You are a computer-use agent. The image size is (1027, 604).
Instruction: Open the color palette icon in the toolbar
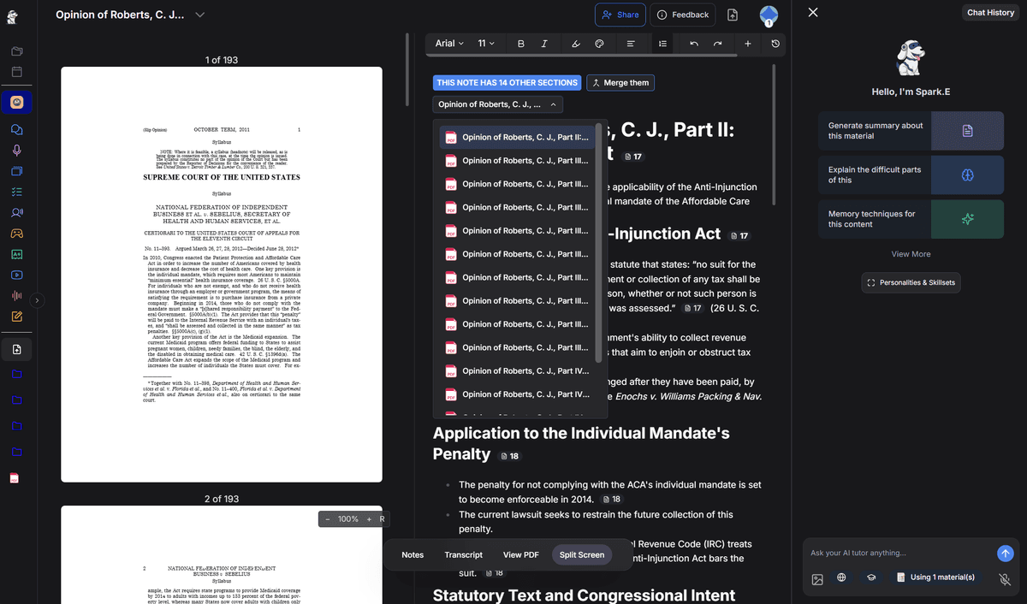(x=599, y=43)
